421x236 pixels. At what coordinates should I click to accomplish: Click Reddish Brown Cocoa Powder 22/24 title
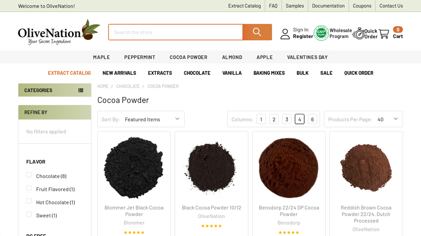coord(366,214)
